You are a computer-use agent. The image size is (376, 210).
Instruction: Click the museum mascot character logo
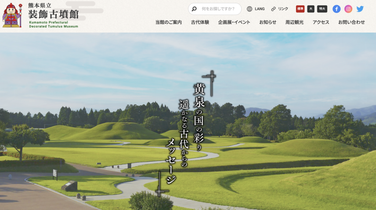tap(12, 15)
